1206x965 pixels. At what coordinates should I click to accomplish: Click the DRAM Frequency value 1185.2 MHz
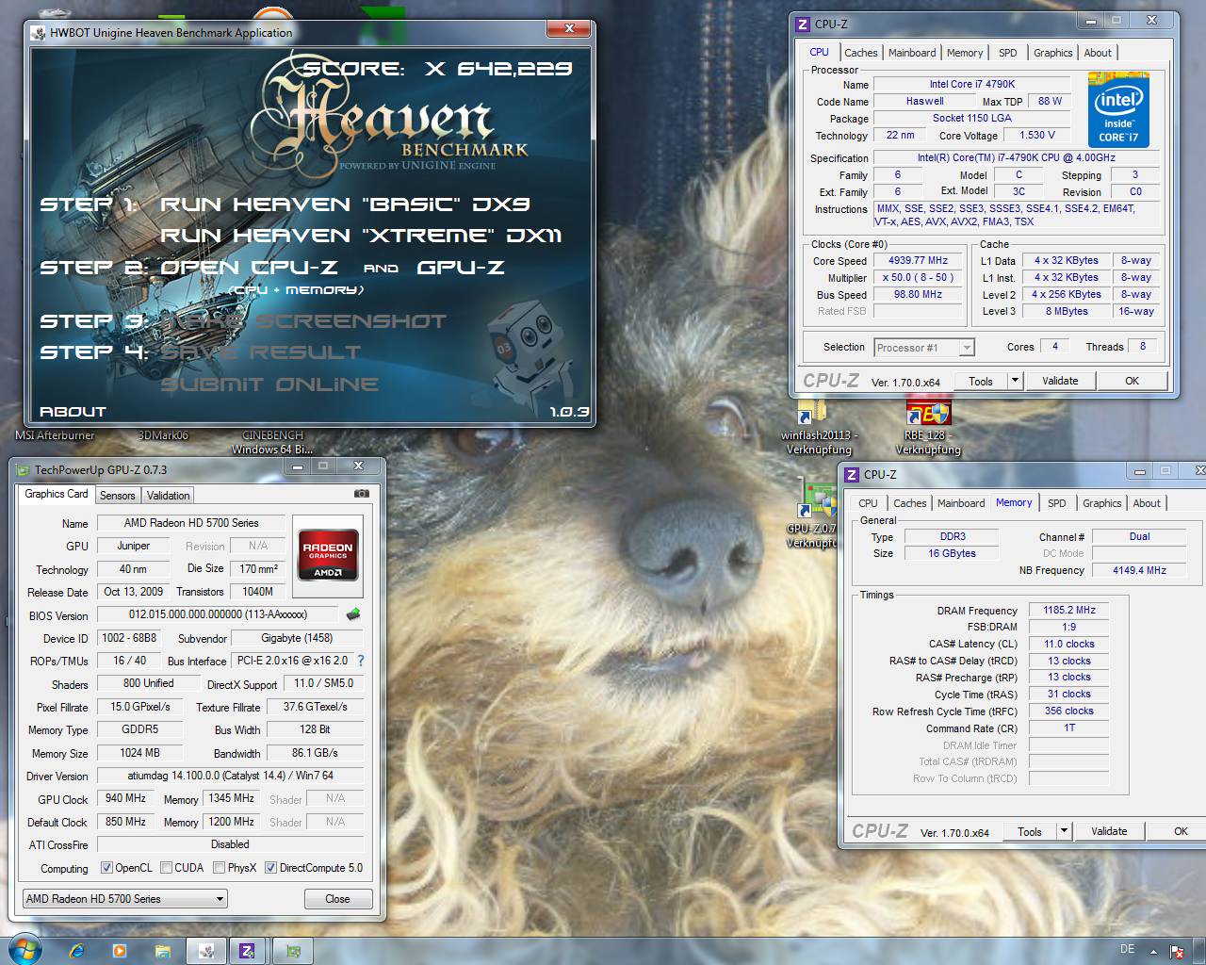tap(1070, 611)
